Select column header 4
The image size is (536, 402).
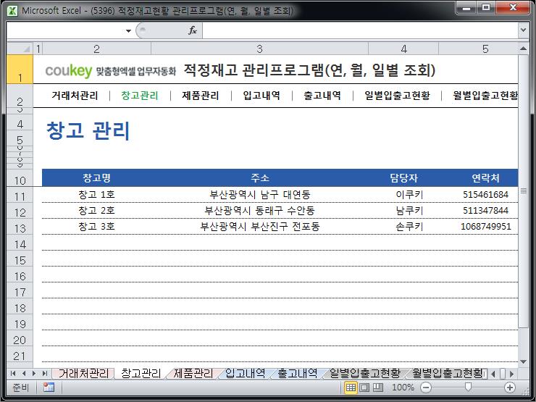coord(403,49)
